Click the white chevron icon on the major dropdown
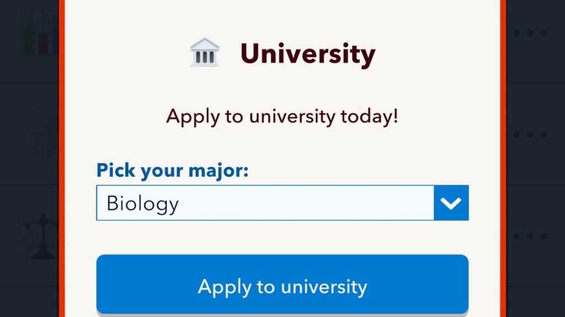Viewport: 565px width, 317px height. click(451, 203)
